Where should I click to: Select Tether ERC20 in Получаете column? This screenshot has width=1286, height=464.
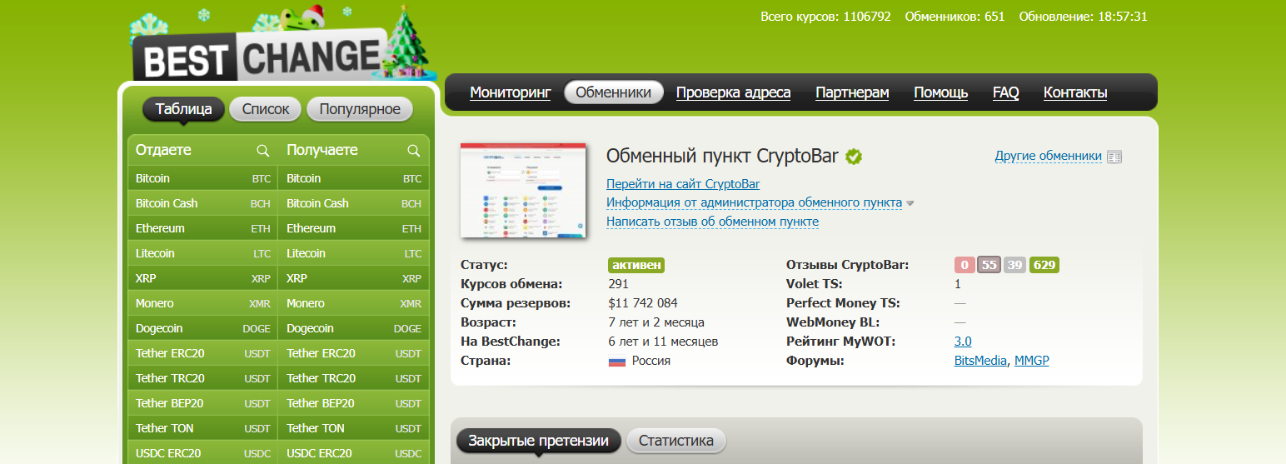click(354, 353)
